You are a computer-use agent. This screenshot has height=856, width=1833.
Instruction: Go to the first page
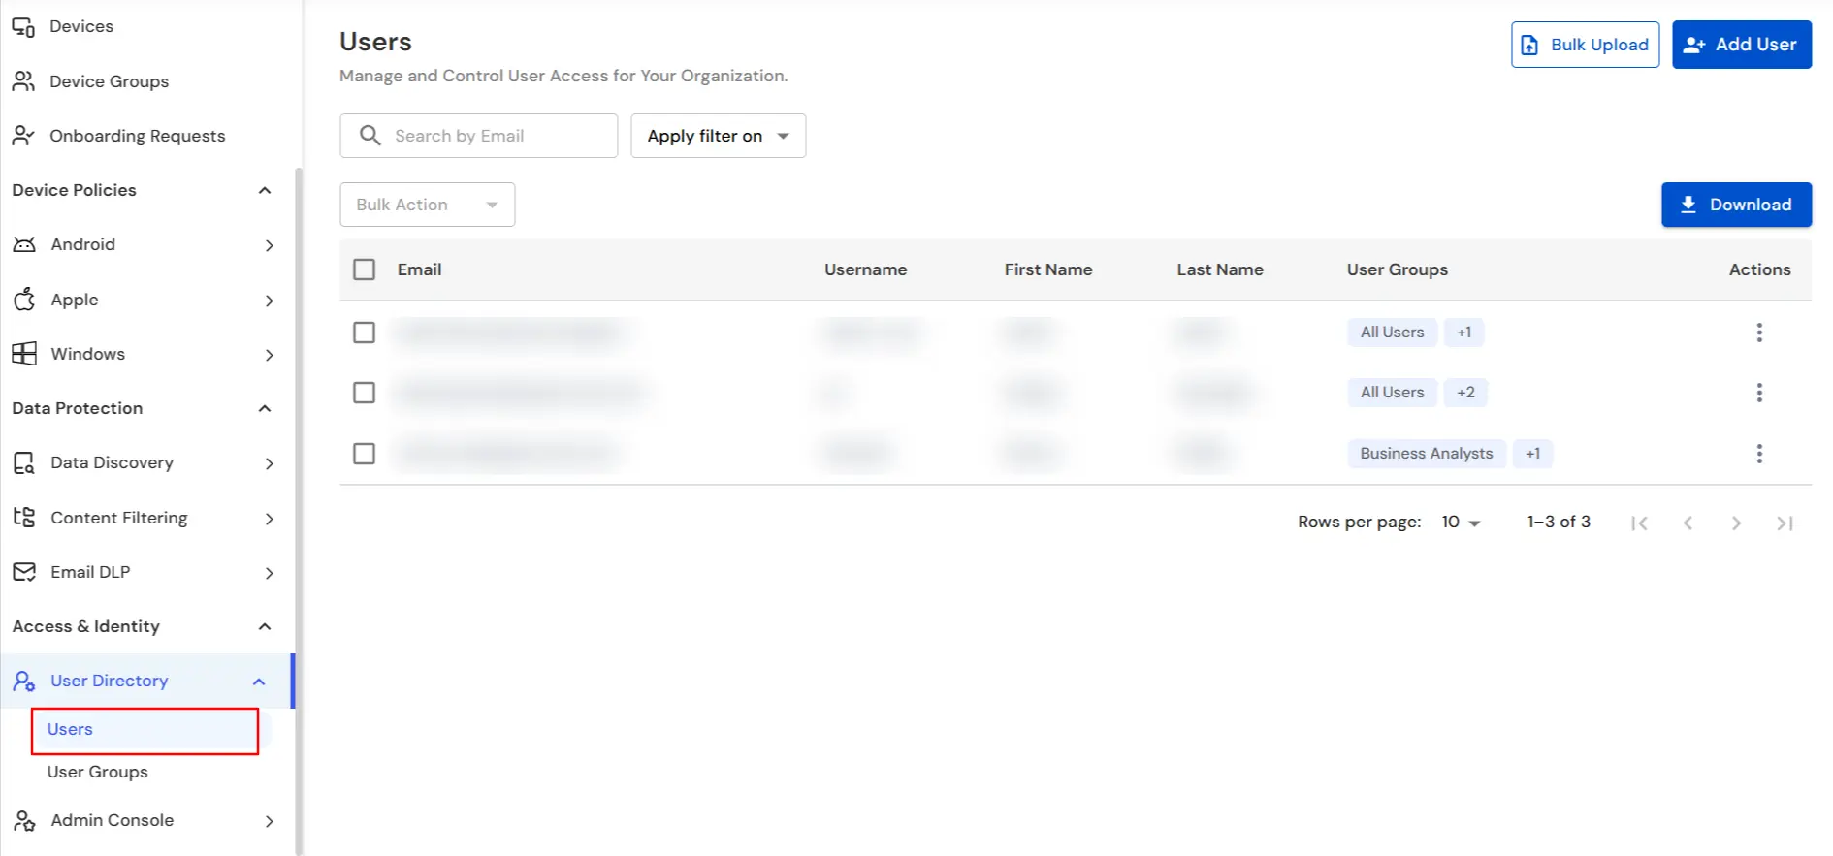coord(1639,523)
